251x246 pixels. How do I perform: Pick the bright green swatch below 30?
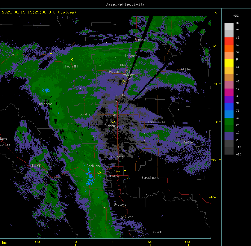point(229,122)
